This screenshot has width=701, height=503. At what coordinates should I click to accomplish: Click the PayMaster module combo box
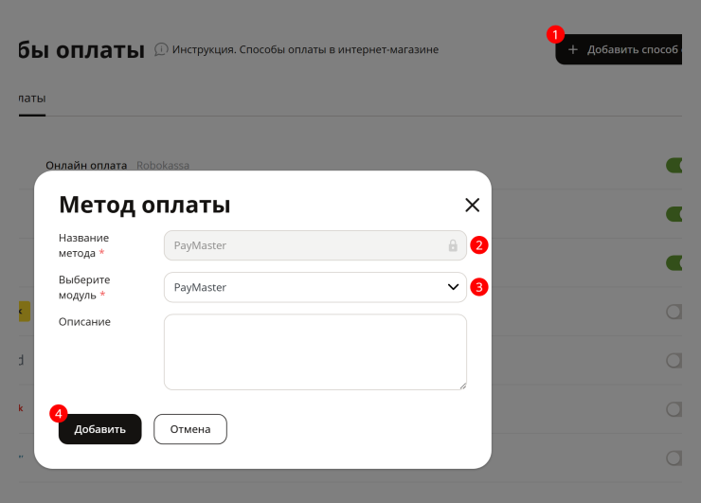coord(315,287)
